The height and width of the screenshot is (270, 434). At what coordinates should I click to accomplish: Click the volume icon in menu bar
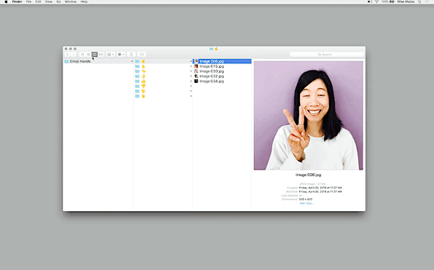369,1
